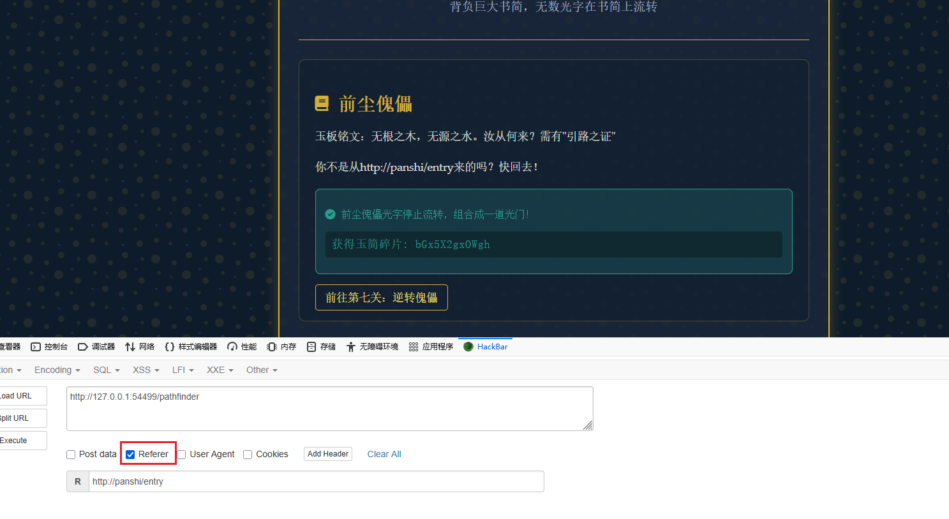Click the Clear All link

coord(384,454)
